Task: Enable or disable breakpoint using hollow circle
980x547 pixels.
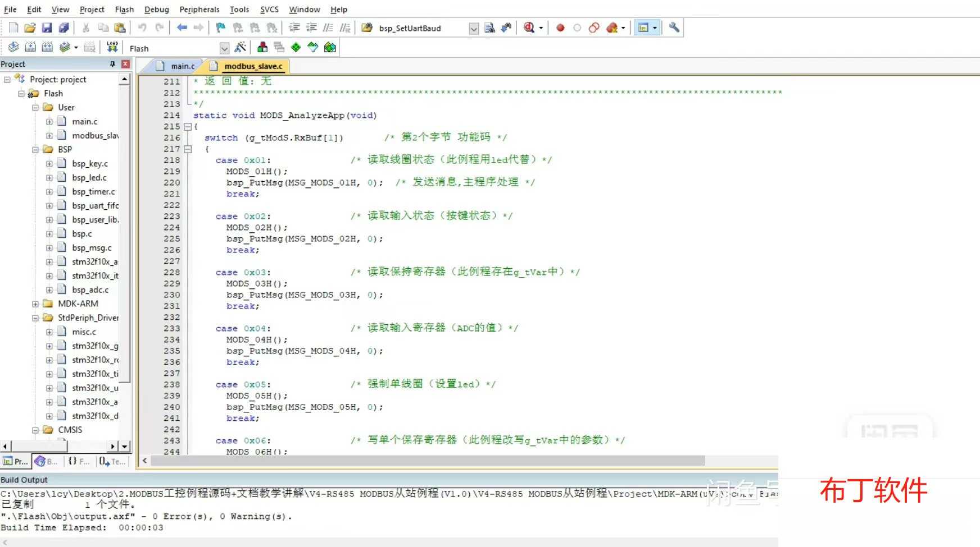Action: pyautogui.click(x=577, y=27)
